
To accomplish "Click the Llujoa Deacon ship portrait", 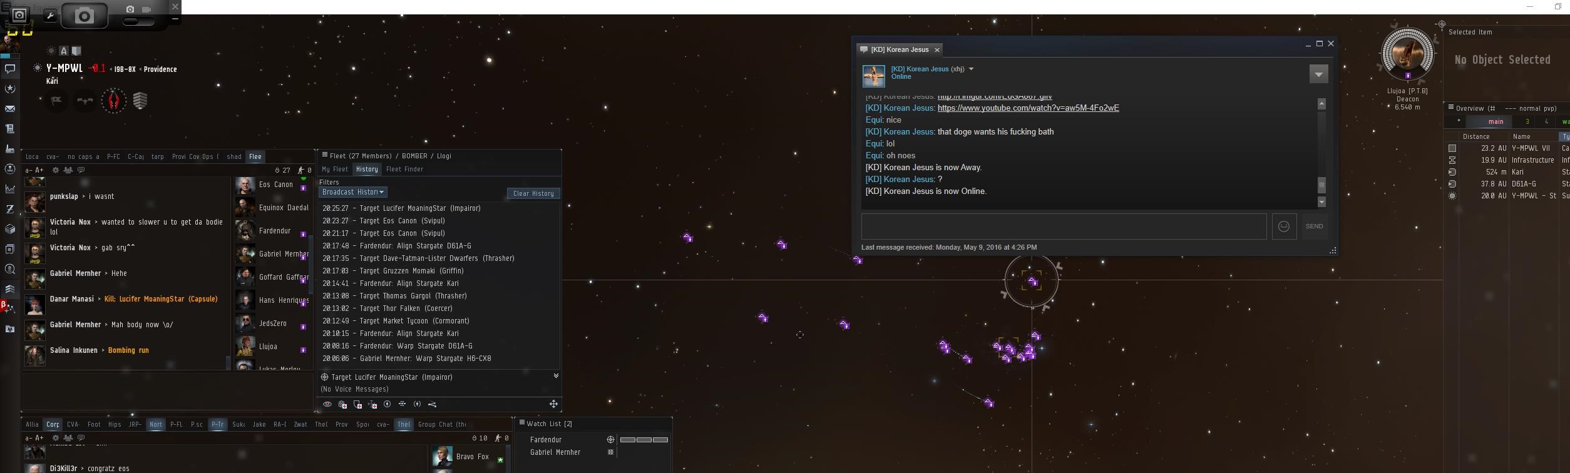I will (1407, 53).
